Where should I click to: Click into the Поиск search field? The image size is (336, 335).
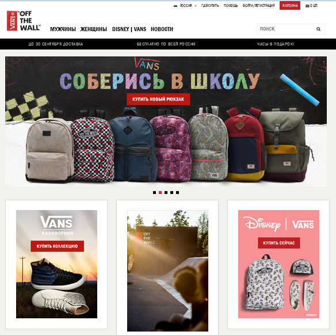coord(286,29)
